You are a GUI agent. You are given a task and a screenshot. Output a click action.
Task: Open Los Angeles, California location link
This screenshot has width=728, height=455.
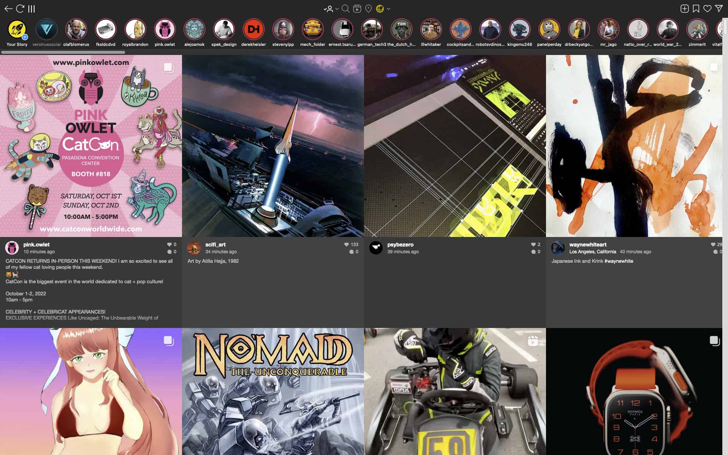(593, 252)
